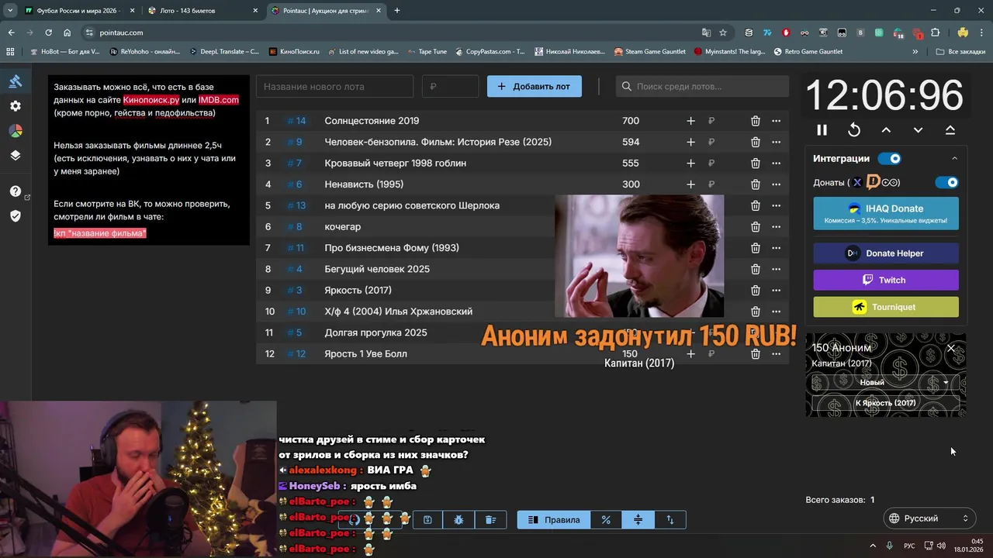Switch to Футбол России и мира tab
Viewport: 993px width, 558px height.
click(x=80, y=11)
